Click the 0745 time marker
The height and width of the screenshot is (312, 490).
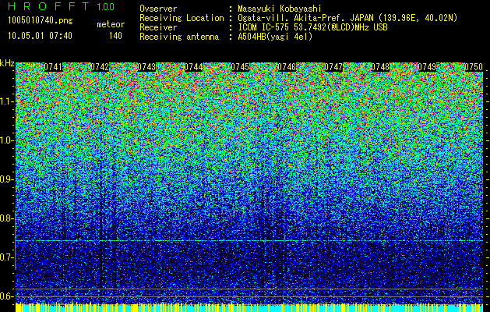pyautogui.click(x=240, y=67)
